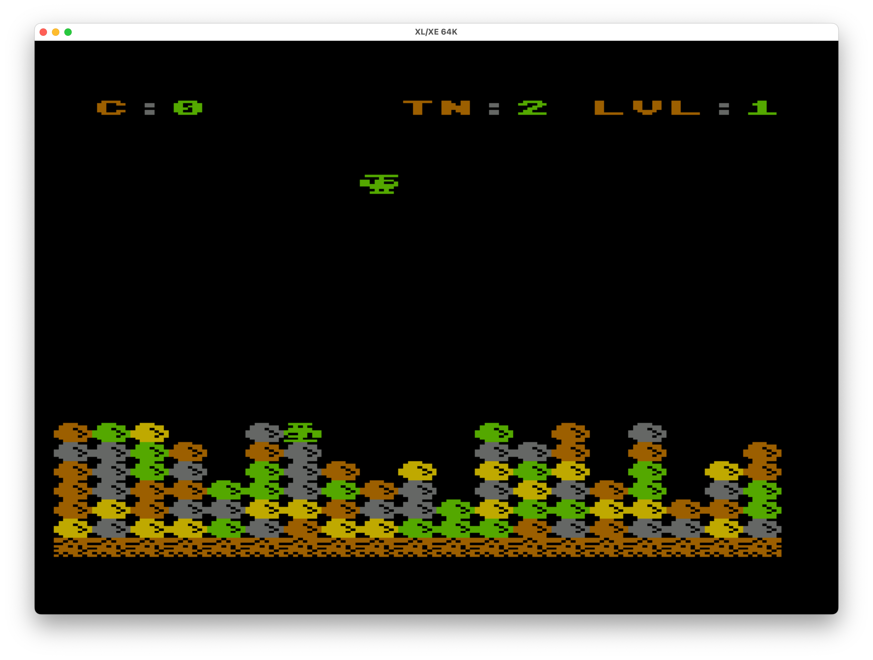Click the green rock atop the second column
This screenshot has height=660, width=873.
tap(110, 432)
